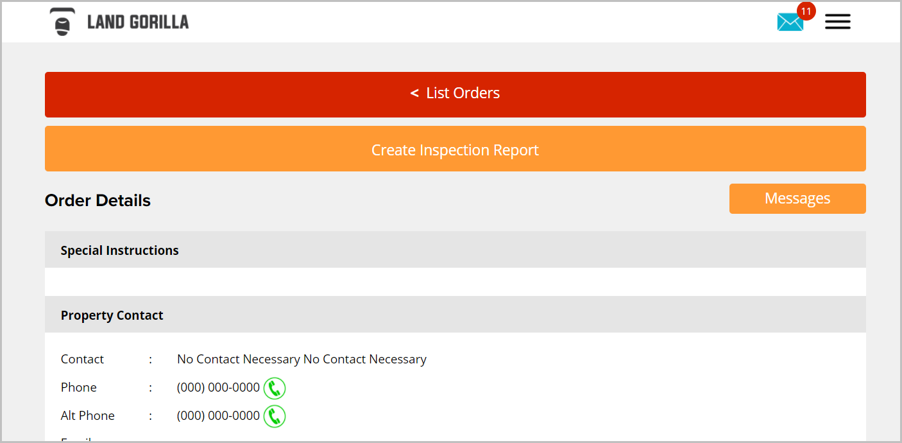Click the red 11 notification badge
The height and width of the screenshot is (443, 902).
tap(806, 11)
